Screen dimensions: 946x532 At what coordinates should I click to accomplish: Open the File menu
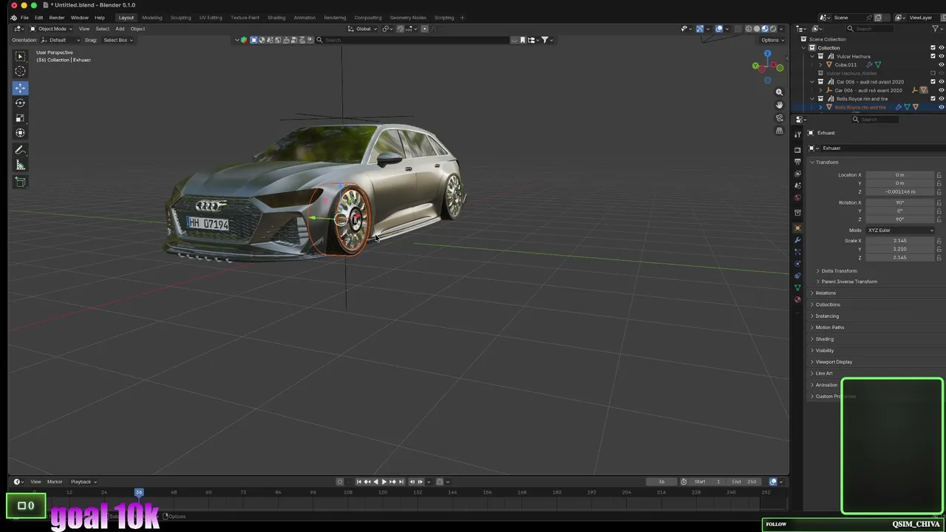click(x=24, y=18)
